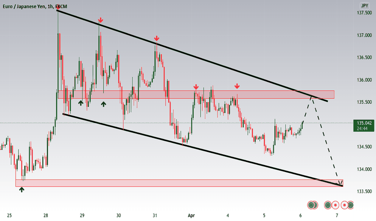Image resolution: width=376 pixels, height=221 pixels.
Task: Click the date label 28 on time axis
Action: click(46, 215)
